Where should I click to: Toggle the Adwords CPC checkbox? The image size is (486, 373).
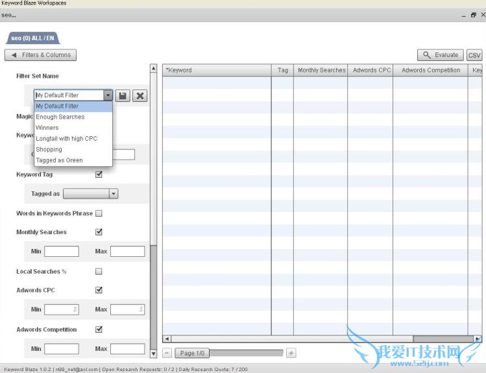pos(99,290)
